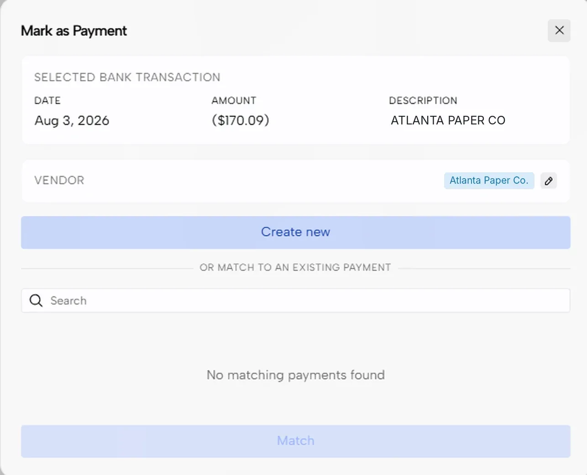This screenshot has height=475, width=587.
Task: Select the transaction date Aug 3, 2026
Action: click(72, 121)
